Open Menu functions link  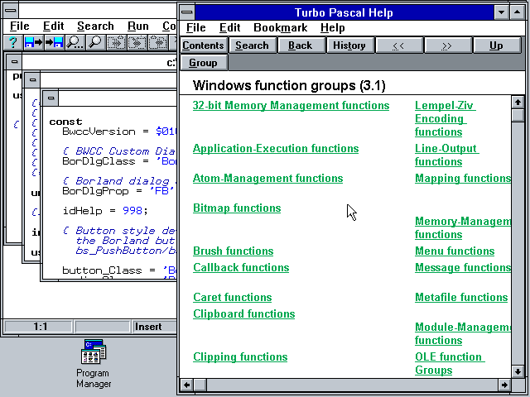point(455,251)
